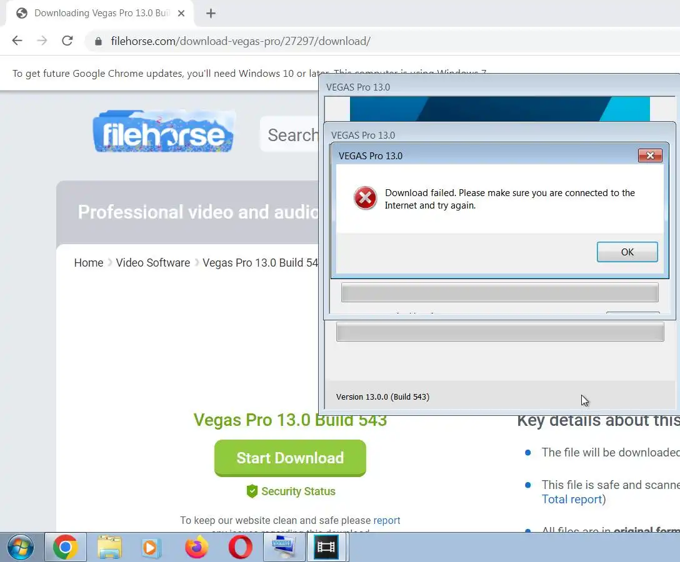This screenshot has width=680, height=562.
Task: Click the FileHorse logo
Action: [164, 132]
